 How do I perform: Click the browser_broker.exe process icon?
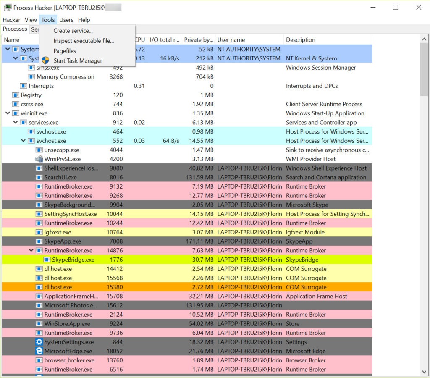[x=39, y=360]
